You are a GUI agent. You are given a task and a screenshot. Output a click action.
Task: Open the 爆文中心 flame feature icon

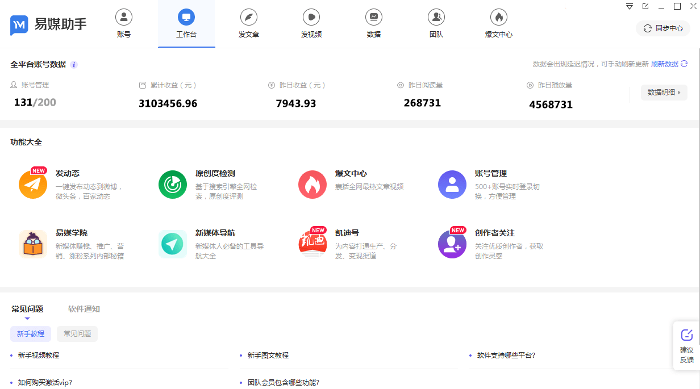[x=312, y=185]
